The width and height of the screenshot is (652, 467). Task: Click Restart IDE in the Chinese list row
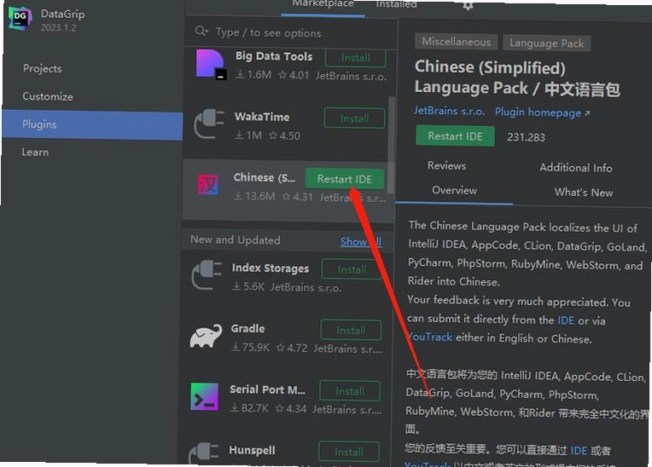click(x=344, y=179)
